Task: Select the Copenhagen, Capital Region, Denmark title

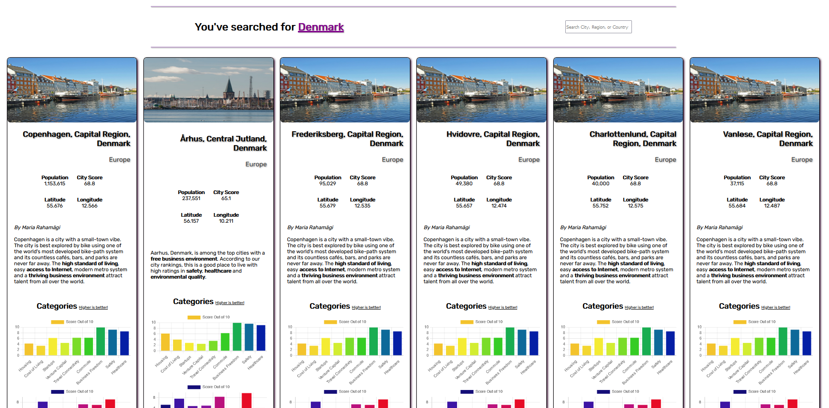Action: pos(76,139)
